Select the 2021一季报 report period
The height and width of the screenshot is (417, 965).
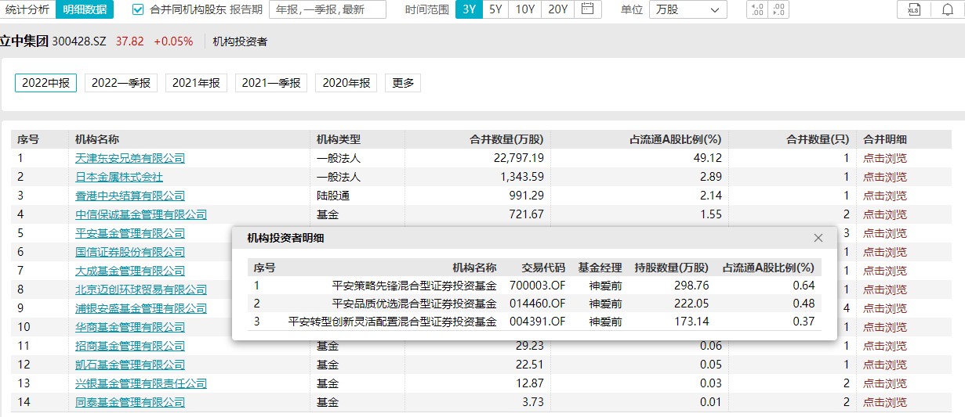271,82
